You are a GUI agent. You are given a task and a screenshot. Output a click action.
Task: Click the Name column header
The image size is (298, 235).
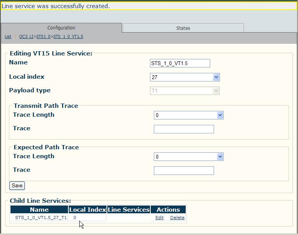click(39, 209)
